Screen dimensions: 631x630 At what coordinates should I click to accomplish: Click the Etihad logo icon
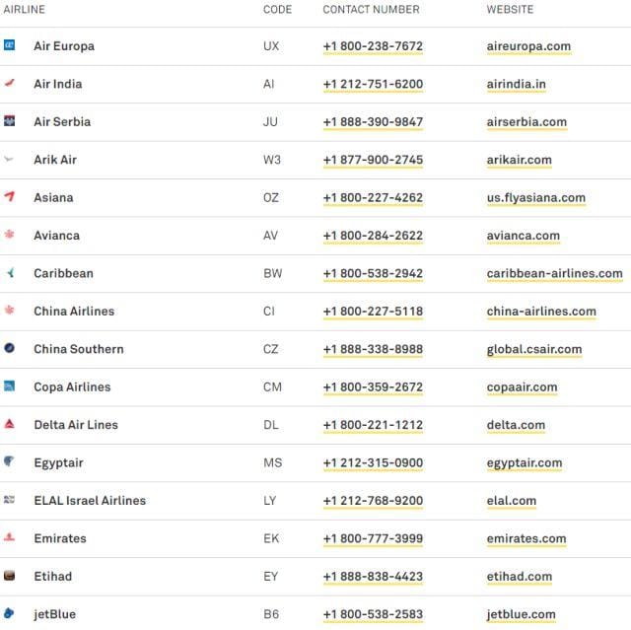pos(10,576)
